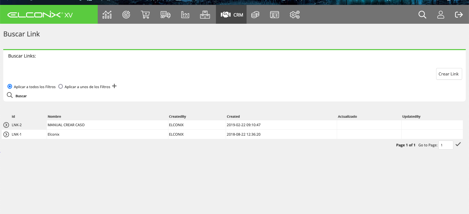Screen dimensions: 469x214
Task: Select 'Aplicar a unos de los Filtros' radio
Action: [x=61, y=87]
